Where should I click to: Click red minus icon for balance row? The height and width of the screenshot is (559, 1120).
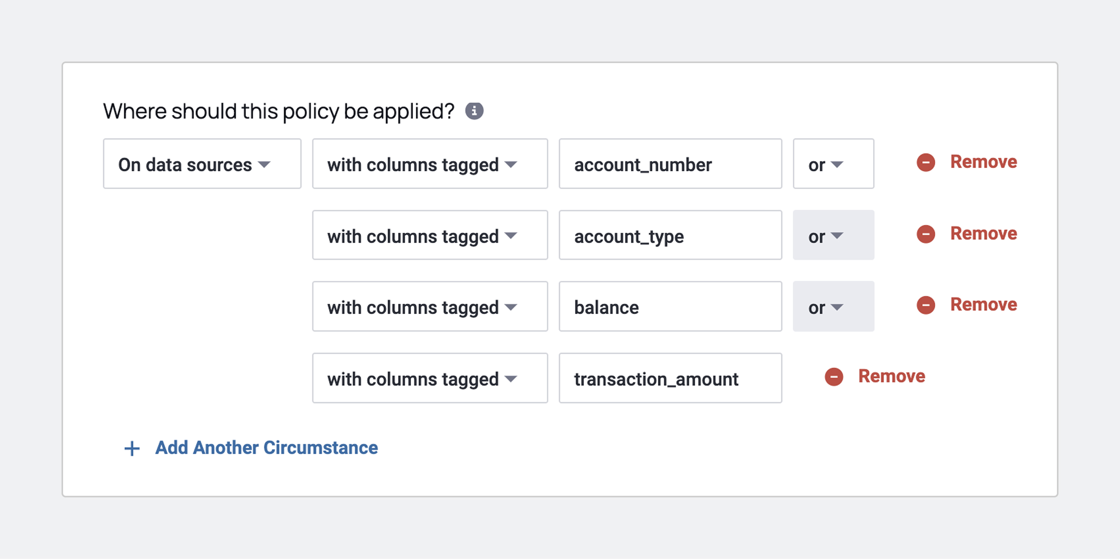point(926,305)
